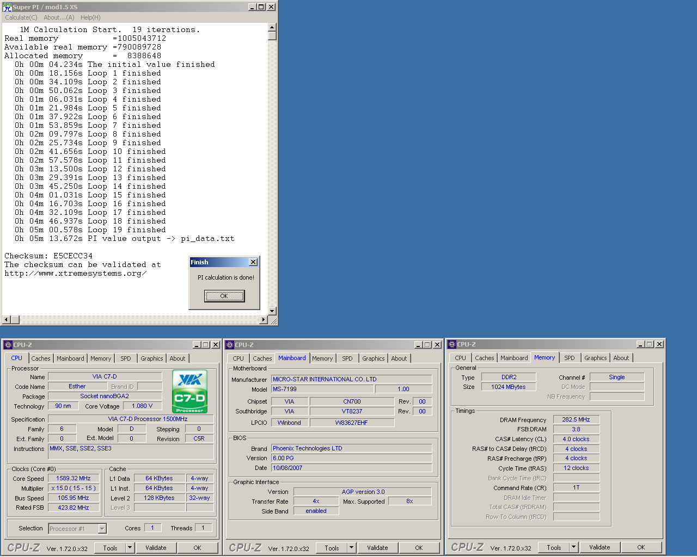The image size is (697, 557).
Task: Click the DRAM Frequency value 282.5 MHz
Action: [576, 419]
